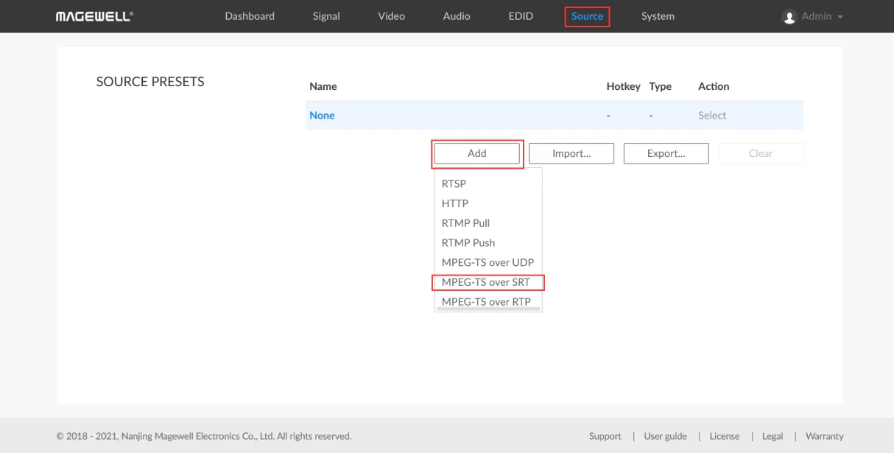The height and width of the screenshot is (453, 894).
Task: Select RTMP Push option
Action: pyautogui.click(x=468, y=243)
